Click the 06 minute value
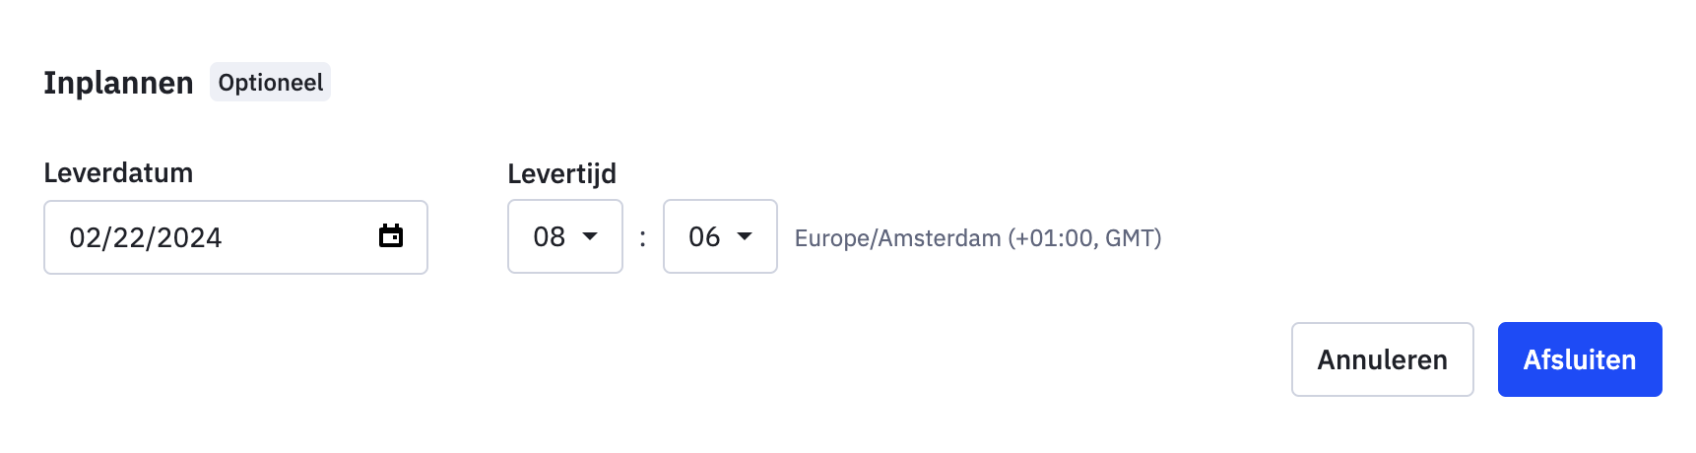 click(x=704, y=237)
